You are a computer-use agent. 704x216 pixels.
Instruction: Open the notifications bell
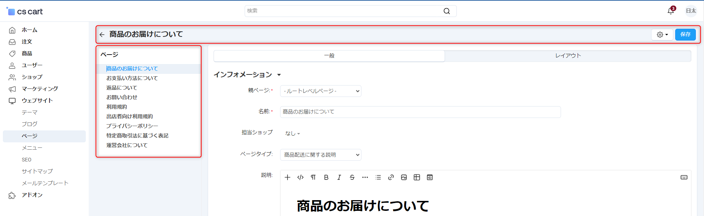670,11
